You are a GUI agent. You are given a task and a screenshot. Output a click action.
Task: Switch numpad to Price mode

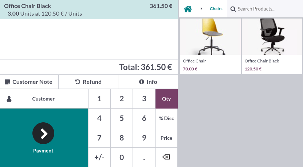tap(166, 138)
